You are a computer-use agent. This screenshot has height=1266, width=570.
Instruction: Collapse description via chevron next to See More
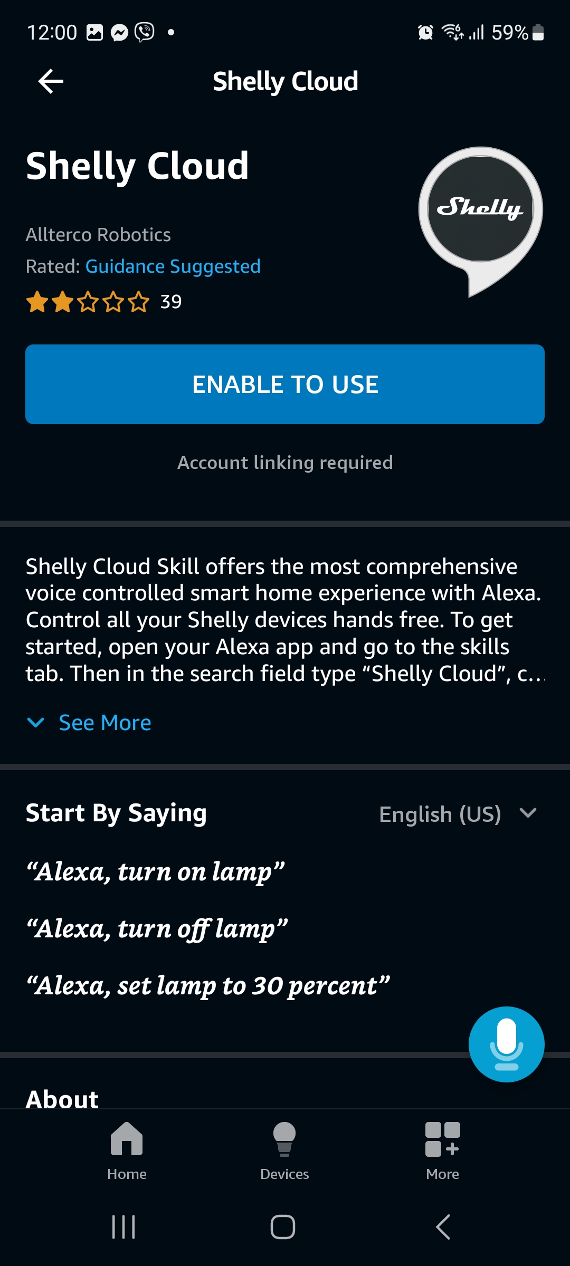pyautogui.click(x=36, y=722)
